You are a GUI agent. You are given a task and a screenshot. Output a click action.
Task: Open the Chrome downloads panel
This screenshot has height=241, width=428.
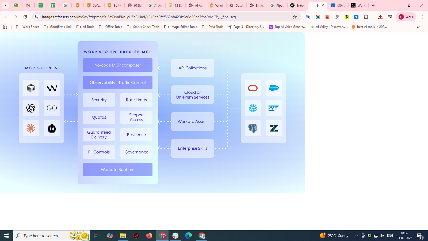coord(380,17)
